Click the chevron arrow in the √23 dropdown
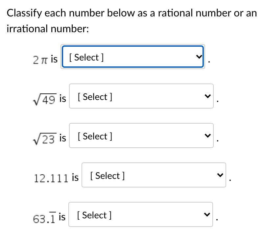The width and height of the screenshot is (263, 244). [207, 136]
